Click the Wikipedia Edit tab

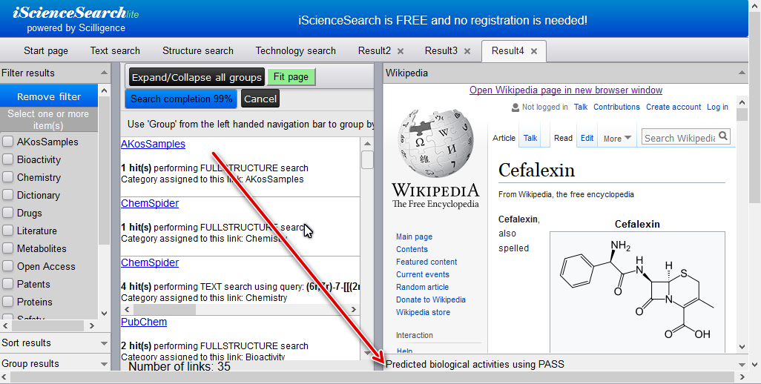(x=587, y=138)
